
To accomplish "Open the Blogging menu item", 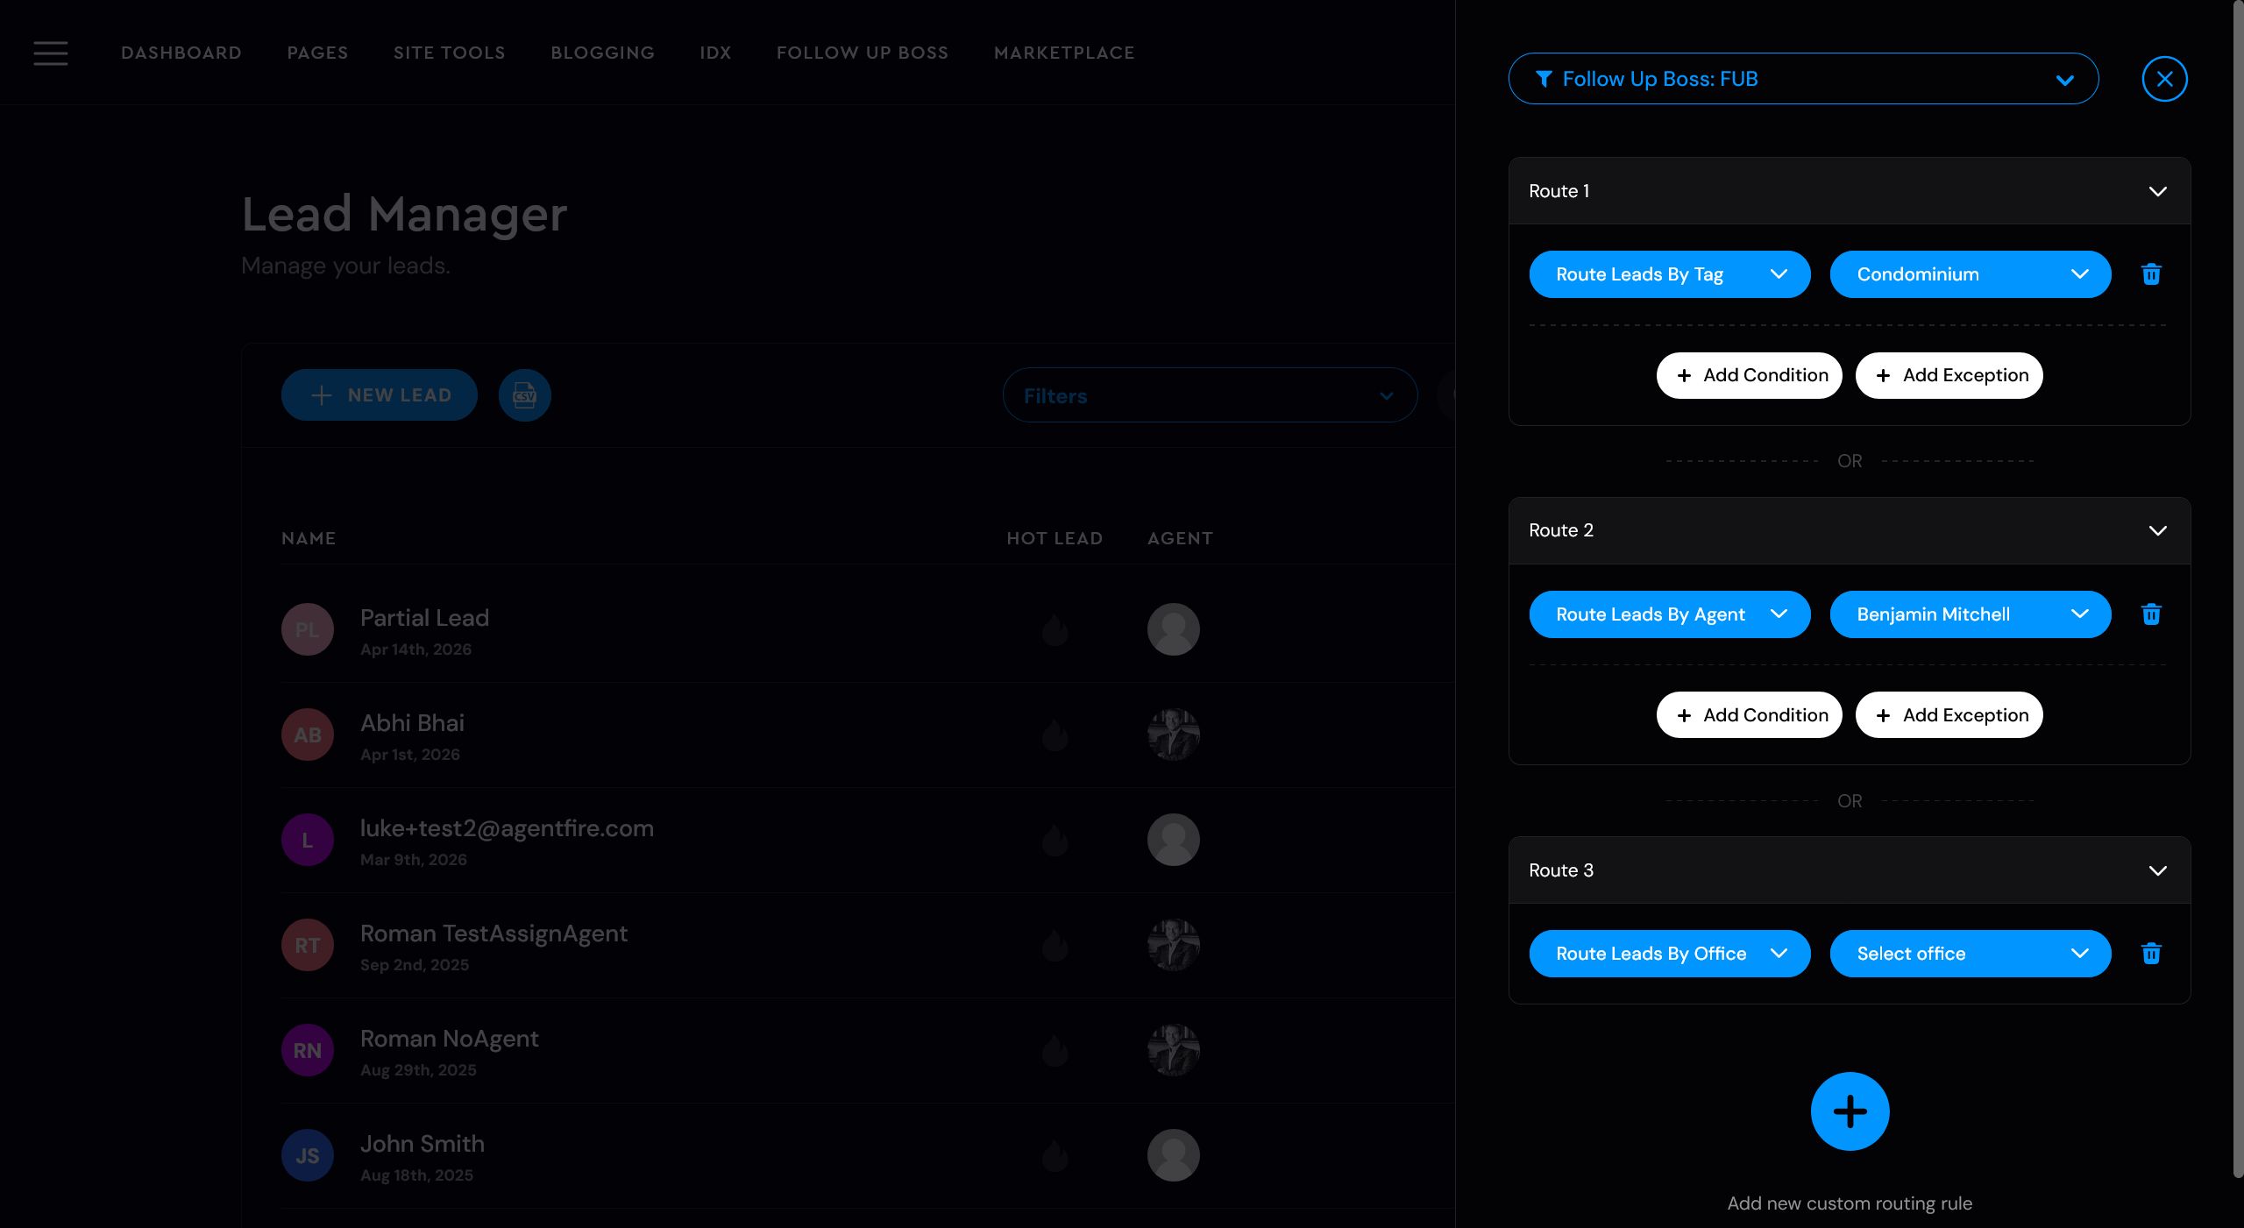I will 602,53.
